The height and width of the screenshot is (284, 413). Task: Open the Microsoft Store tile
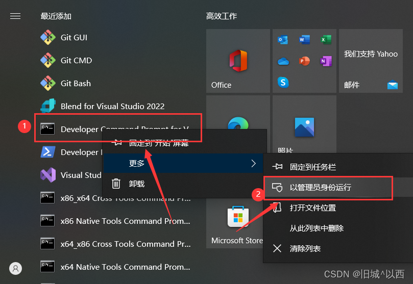(x=235, y=223)
